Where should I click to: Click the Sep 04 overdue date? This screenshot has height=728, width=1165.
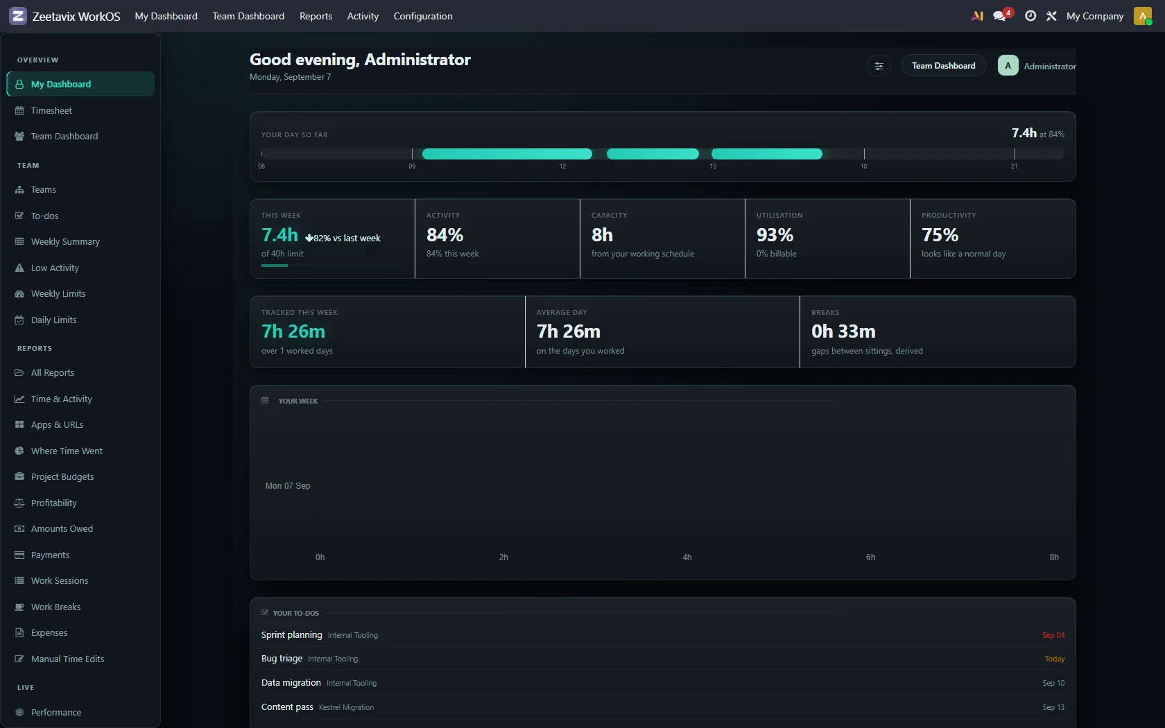[1053, 636]
